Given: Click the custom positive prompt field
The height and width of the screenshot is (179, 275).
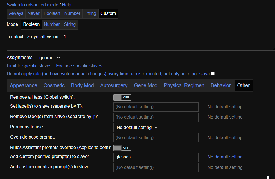Looking at the screenshot, I should coord(156,157).
